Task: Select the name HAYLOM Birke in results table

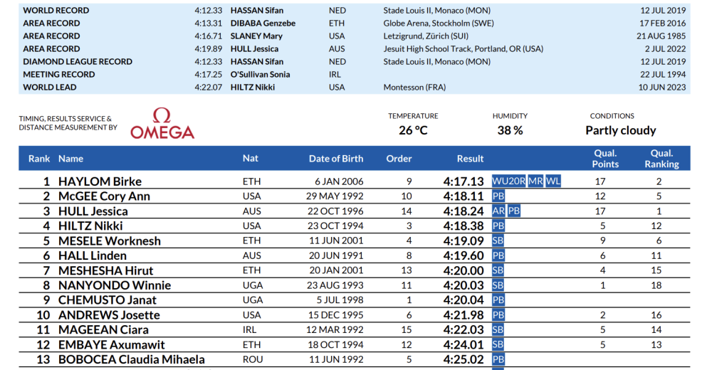Action: pos(100,181)
